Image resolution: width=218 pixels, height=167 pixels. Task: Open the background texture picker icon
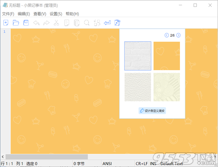(x=118, y=23)
